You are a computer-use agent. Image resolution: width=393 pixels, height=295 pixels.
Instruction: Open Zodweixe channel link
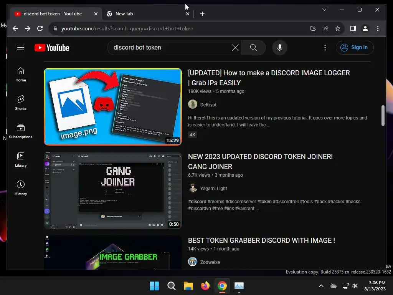(x=210, y=262)
